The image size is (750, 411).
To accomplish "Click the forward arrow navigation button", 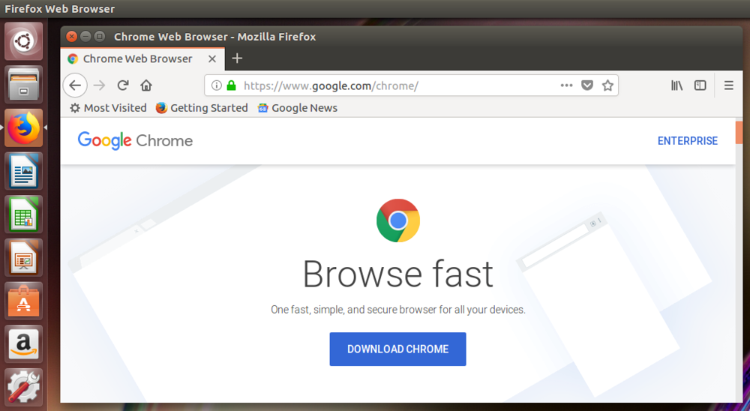I will click(99, 85).
